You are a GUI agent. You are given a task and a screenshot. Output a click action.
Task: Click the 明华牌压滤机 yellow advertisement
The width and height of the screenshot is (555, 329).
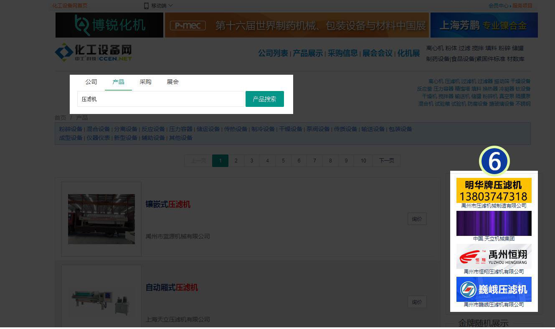pos(494,190)
